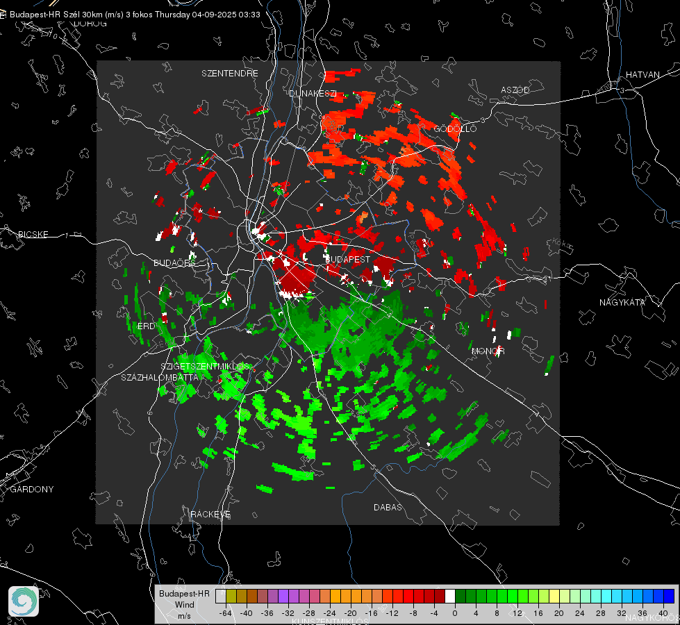
Task: Click the 0 value under the white swatch
Action: click(x=454, y=613)
